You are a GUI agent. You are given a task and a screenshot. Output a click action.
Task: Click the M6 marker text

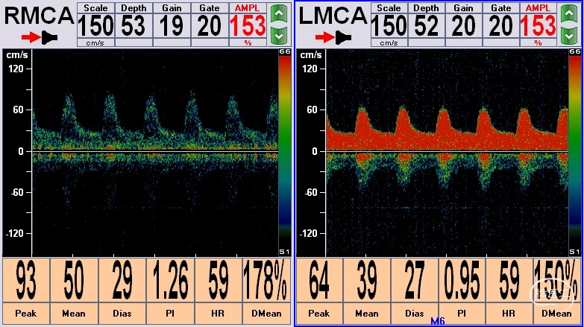(x=438, y=321)
